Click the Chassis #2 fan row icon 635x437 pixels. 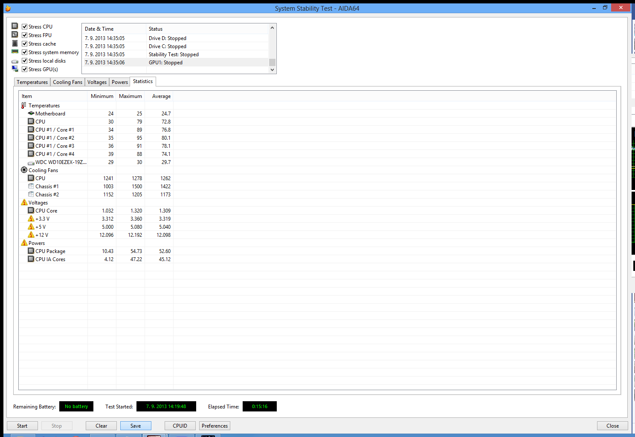(x=31, y=194)
